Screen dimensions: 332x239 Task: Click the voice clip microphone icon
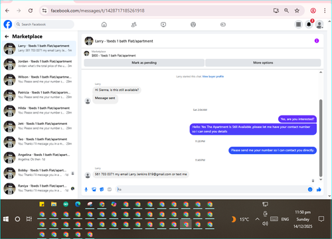click(x=86, y=189)
